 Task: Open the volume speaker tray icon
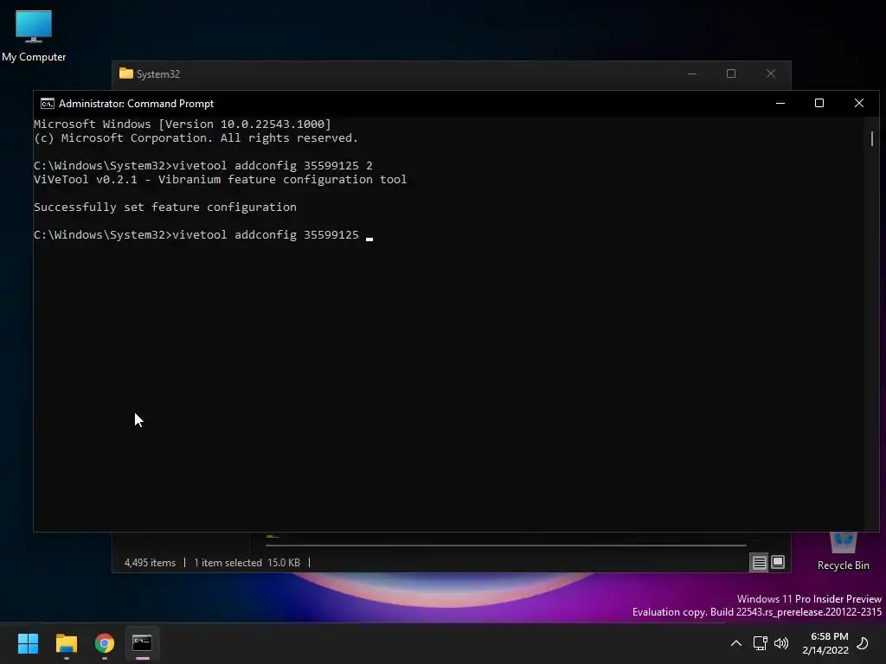781,643
